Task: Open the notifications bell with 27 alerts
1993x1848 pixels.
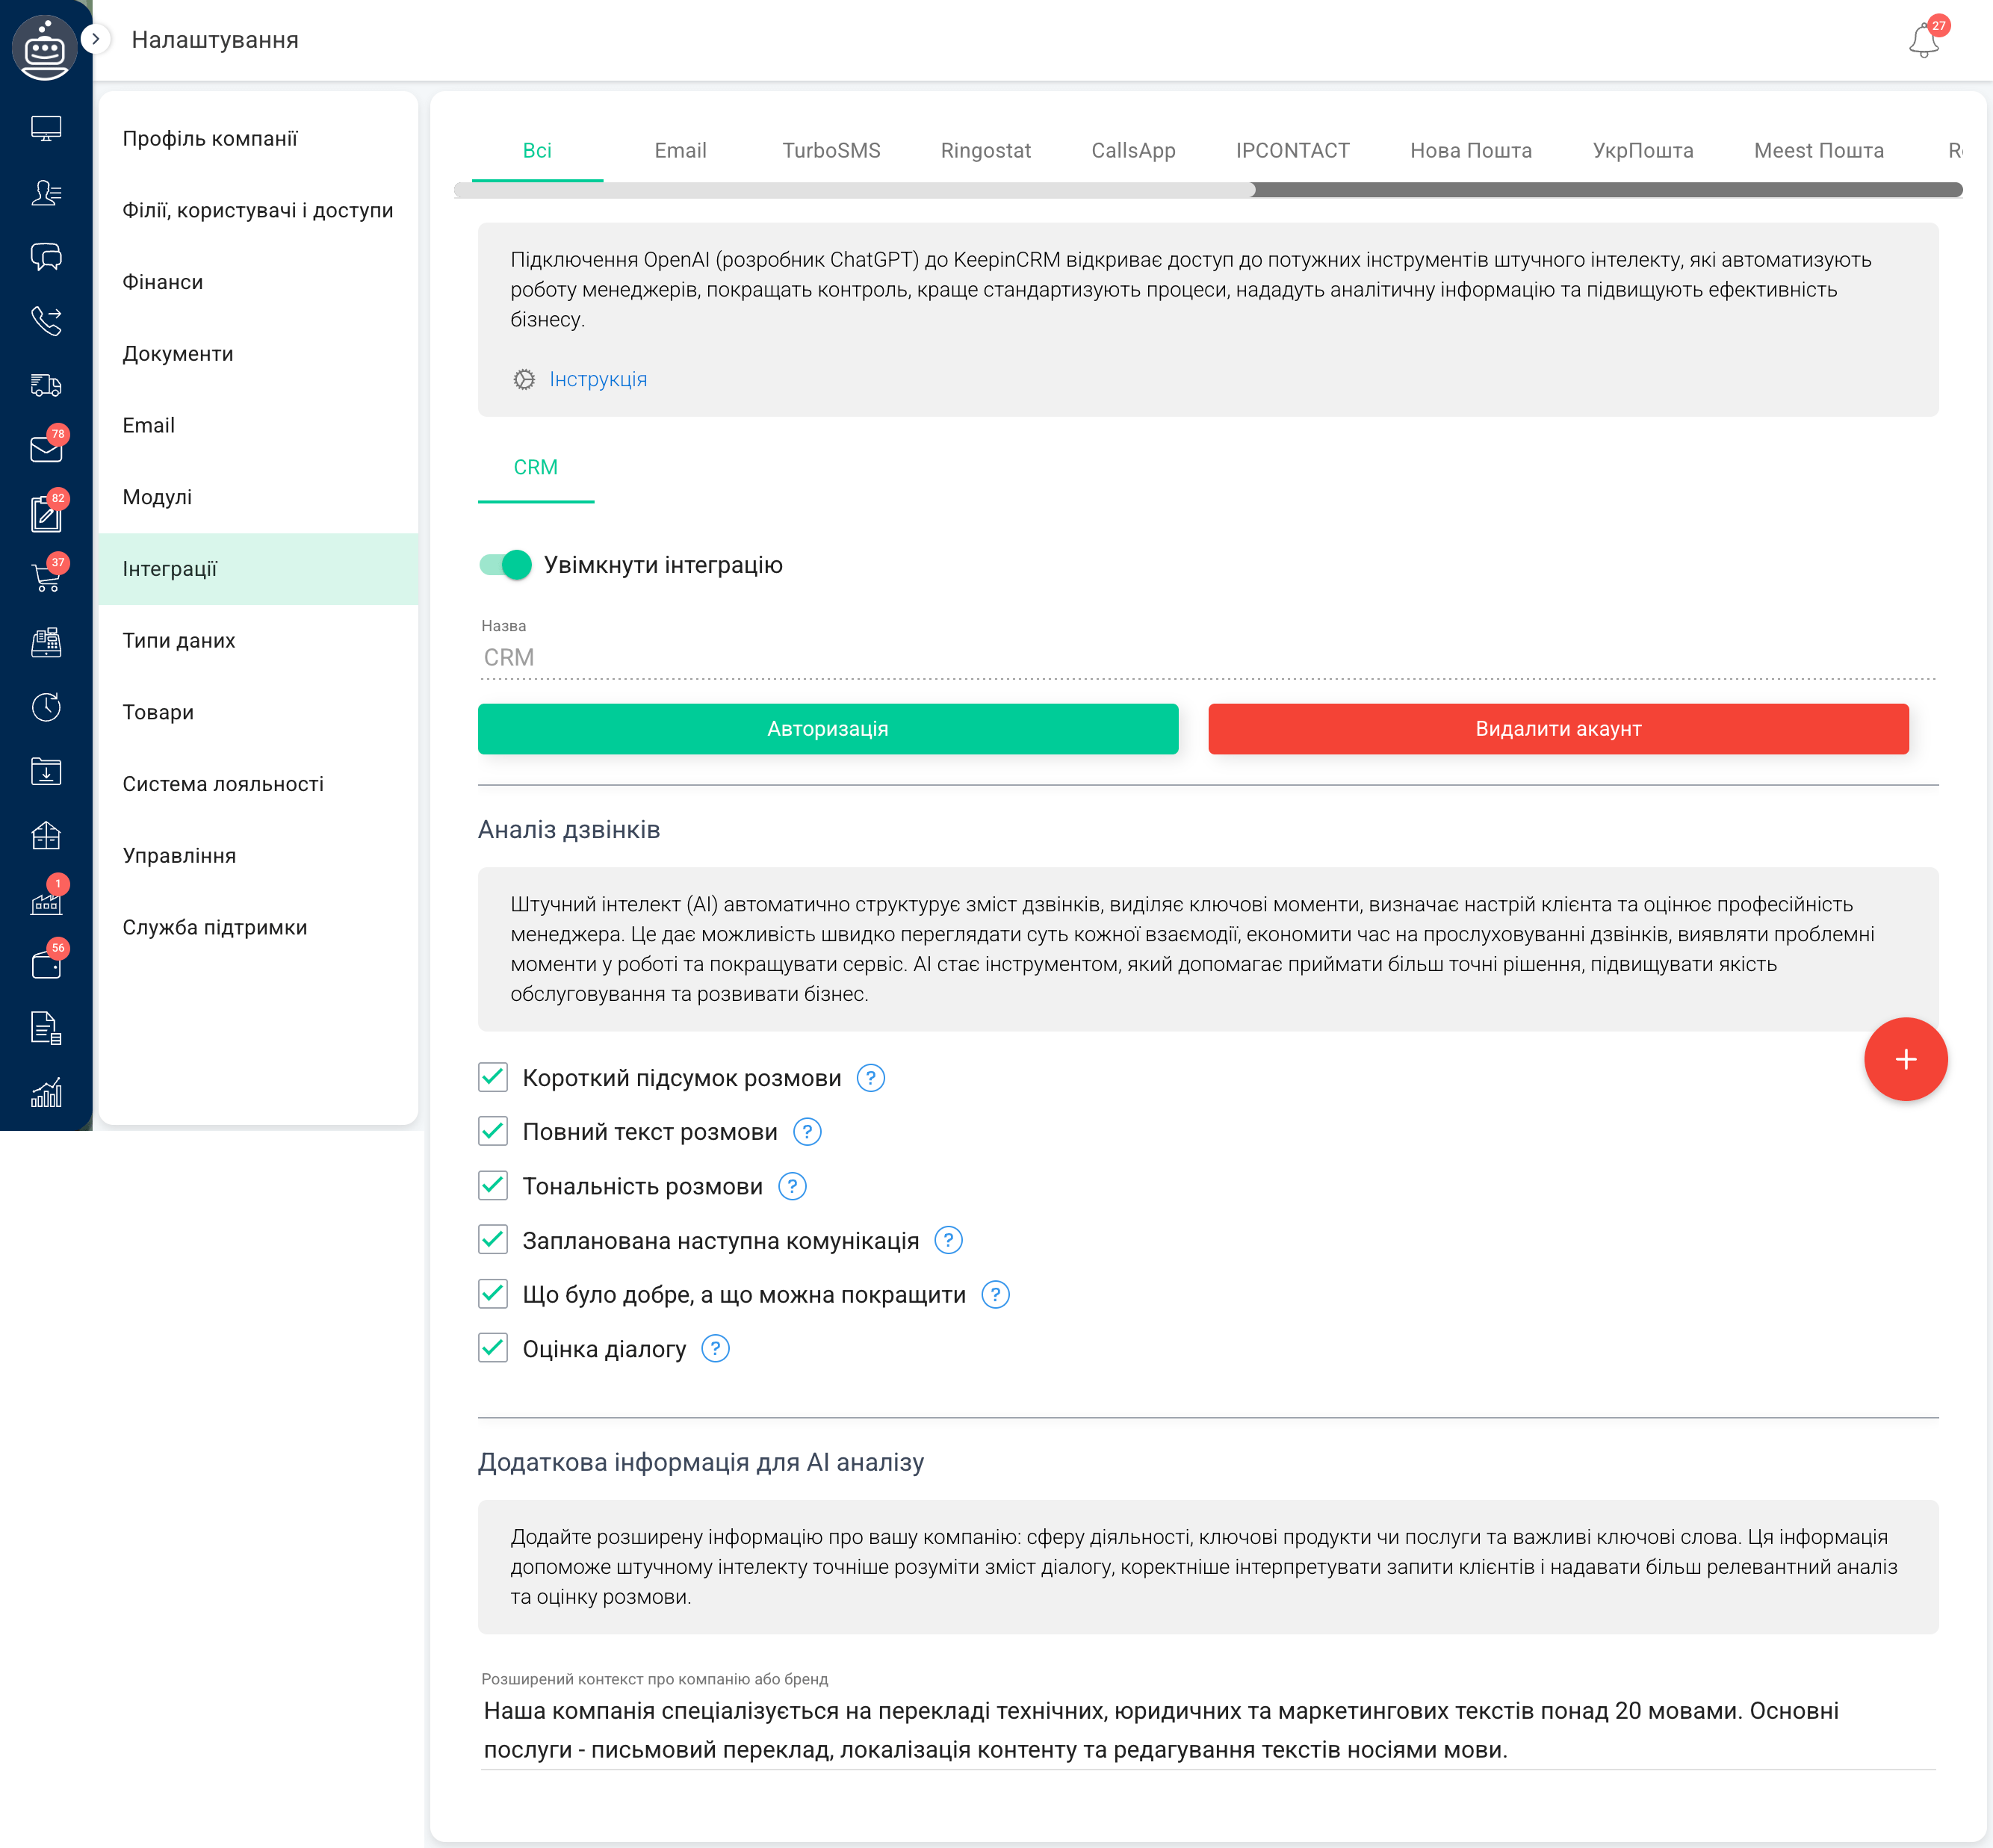Action: click(1922, 40)
